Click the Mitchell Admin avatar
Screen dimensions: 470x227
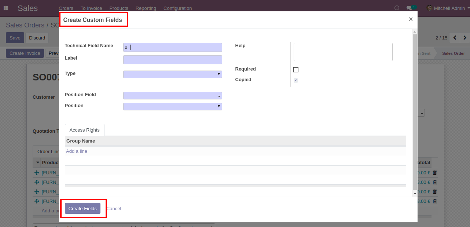click(x=429, y=8)
